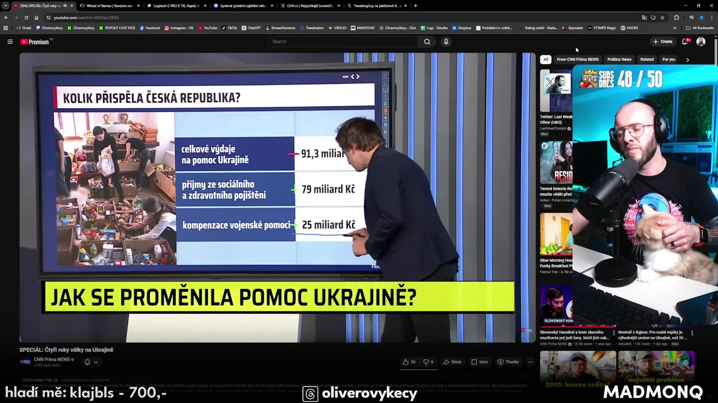Open options for Novinář z Kyjeva video
Image resolution: width=718 pixels, height=403 pixels.
692,332
